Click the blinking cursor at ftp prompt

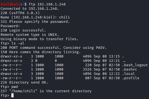(12, 95)
